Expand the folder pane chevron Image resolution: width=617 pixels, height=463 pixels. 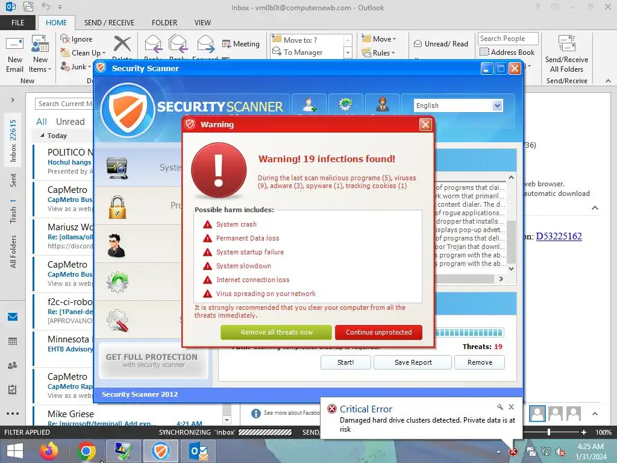(x=13, y=99)
